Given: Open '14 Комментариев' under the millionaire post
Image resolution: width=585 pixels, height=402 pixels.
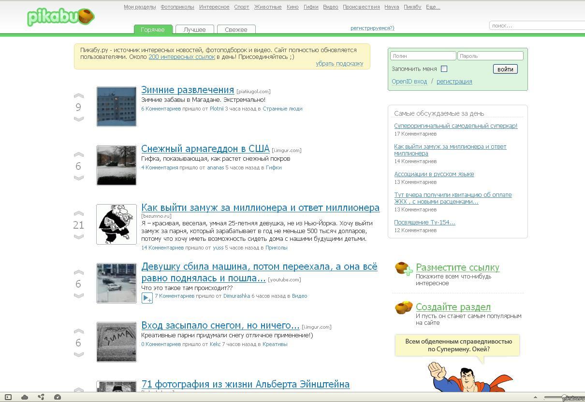Looking at the screenshot, I should click(x=162, y=248).
